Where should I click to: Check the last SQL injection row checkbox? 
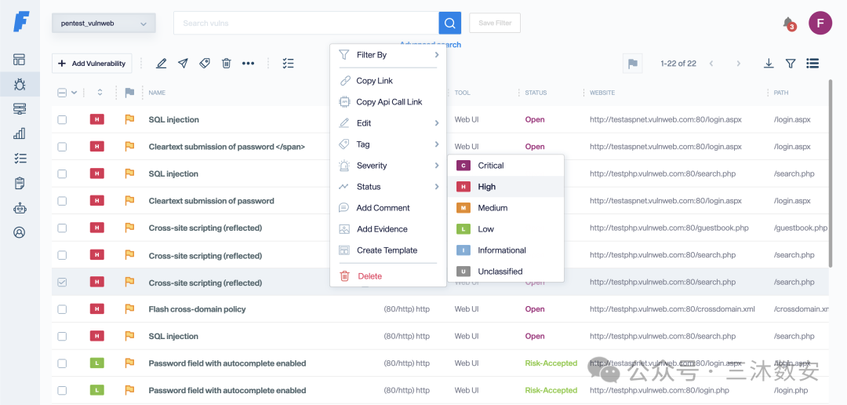(x=62, y=336)
